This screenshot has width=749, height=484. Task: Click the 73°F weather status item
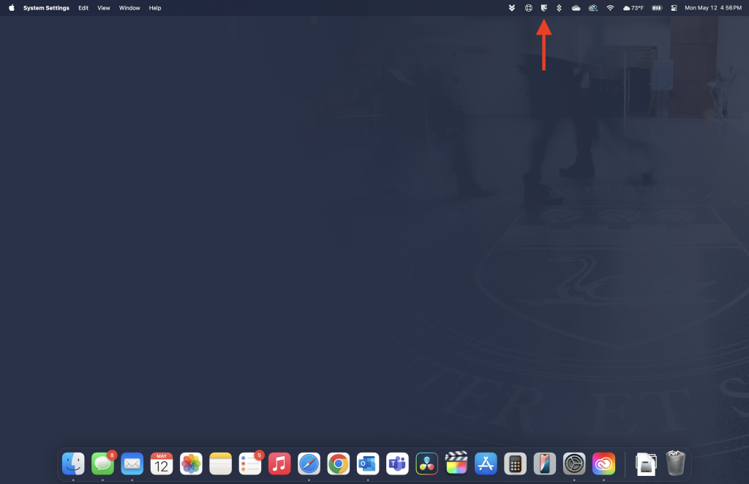(633, 8)
